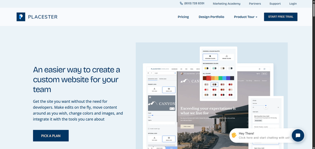This screenshot has width=315, height=149.
Task: Pick the green swatch in All Colors
Action: pos(220,78)
